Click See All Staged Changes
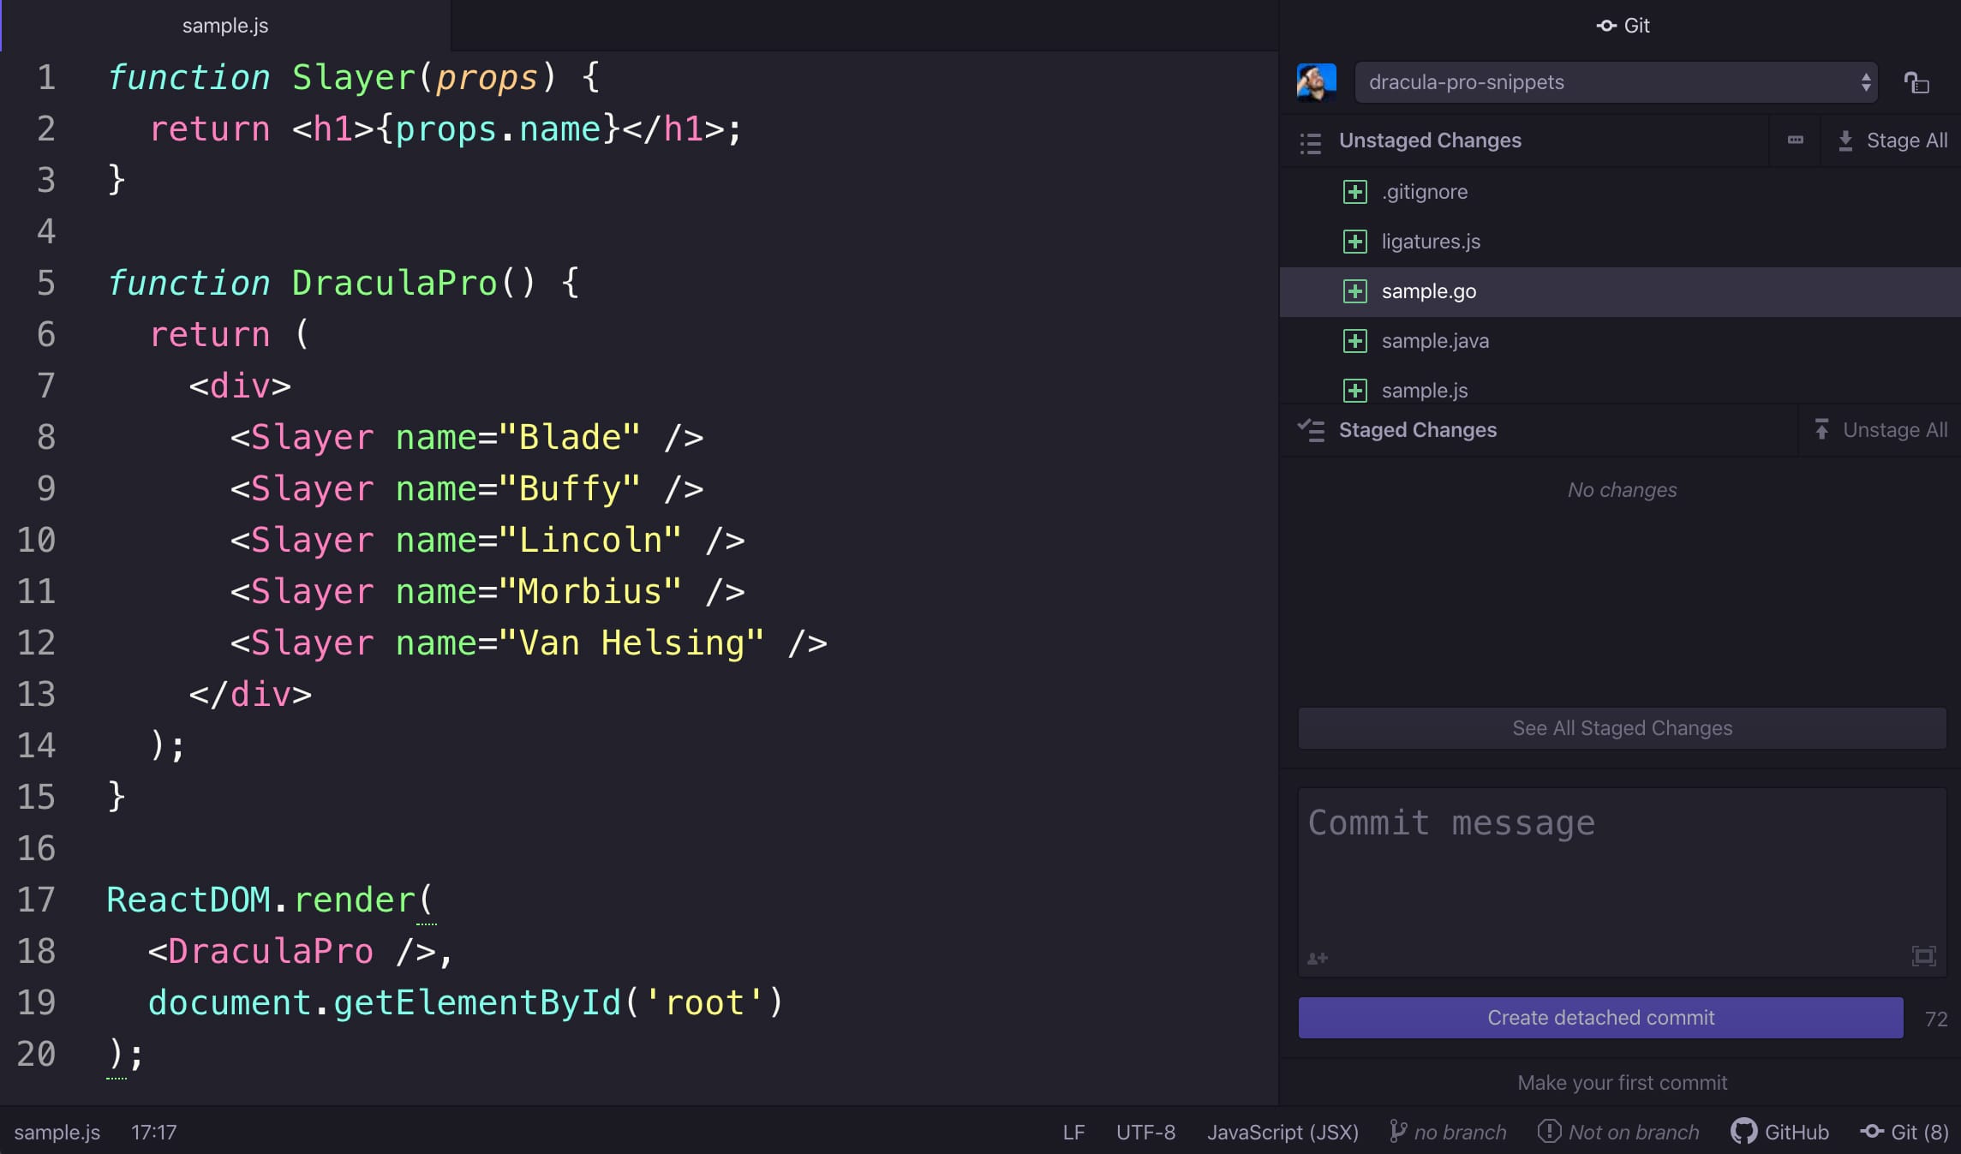The height and width of the screenshot is (1154, 1961). (1621, 727)
